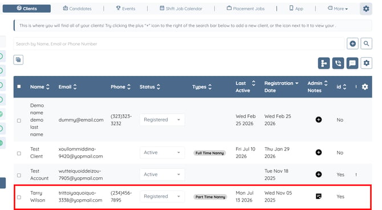Open Status dropdown for Test Client

tap(162, 153)
